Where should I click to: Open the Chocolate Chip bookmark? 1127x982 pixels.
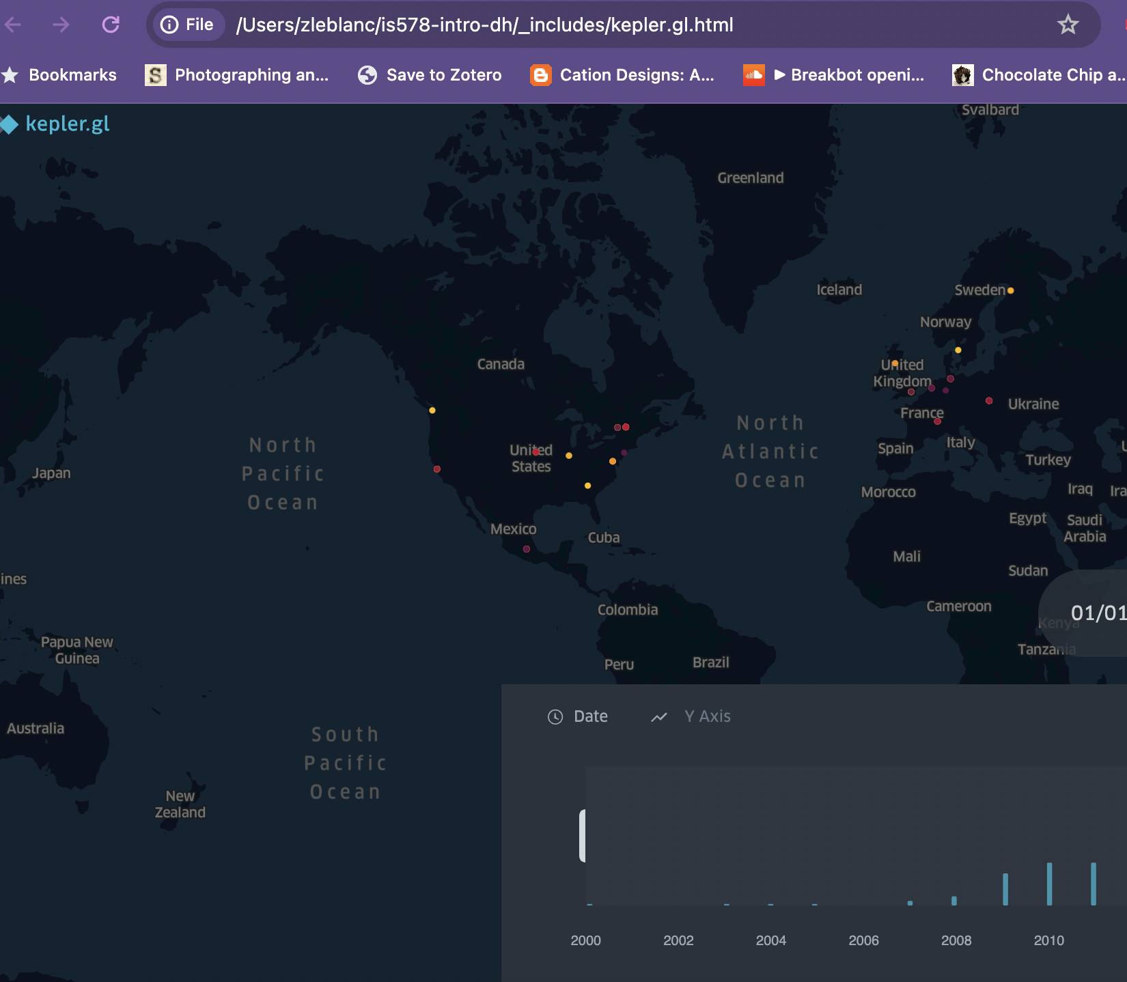(1039, 75)
